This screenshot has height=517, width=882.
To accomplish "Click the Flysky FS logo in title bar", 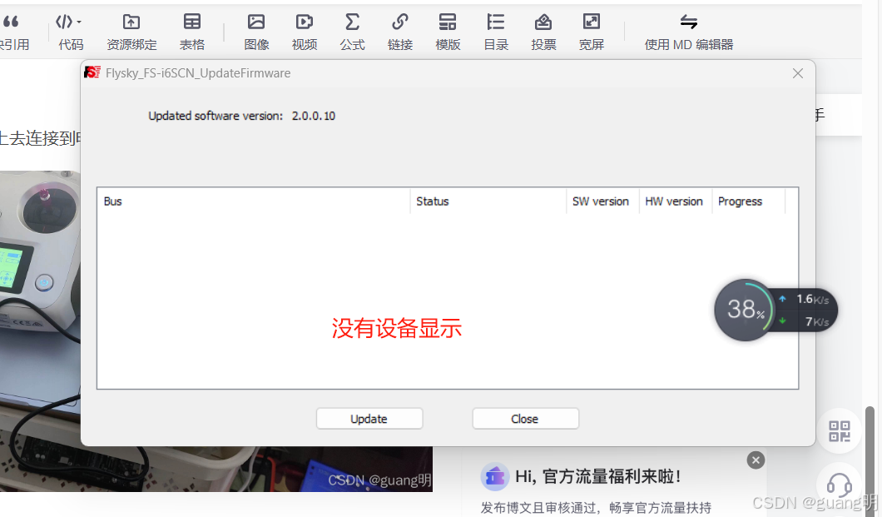I will point(92,72).
